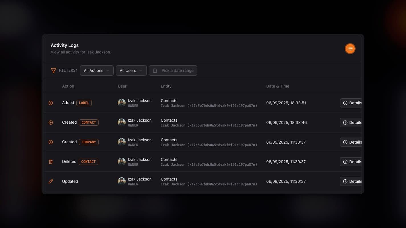The width and height of the screenshot is (406, 228).
Task: Click the plus icon beside Created CONTACT entry
Action: (x=51, y=122)
